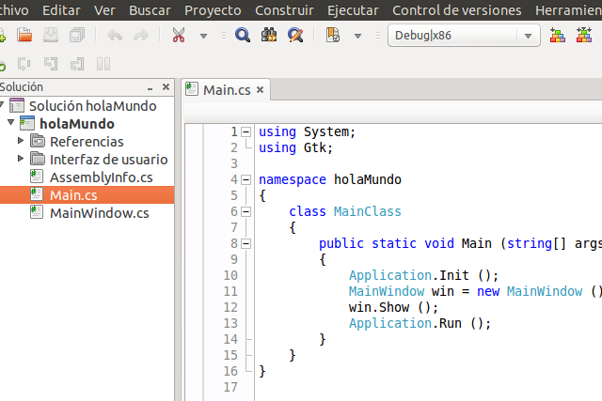Collapse the namespace fold at line 4
The width and height of the screenshot is (602, 401).
[246, 179]
